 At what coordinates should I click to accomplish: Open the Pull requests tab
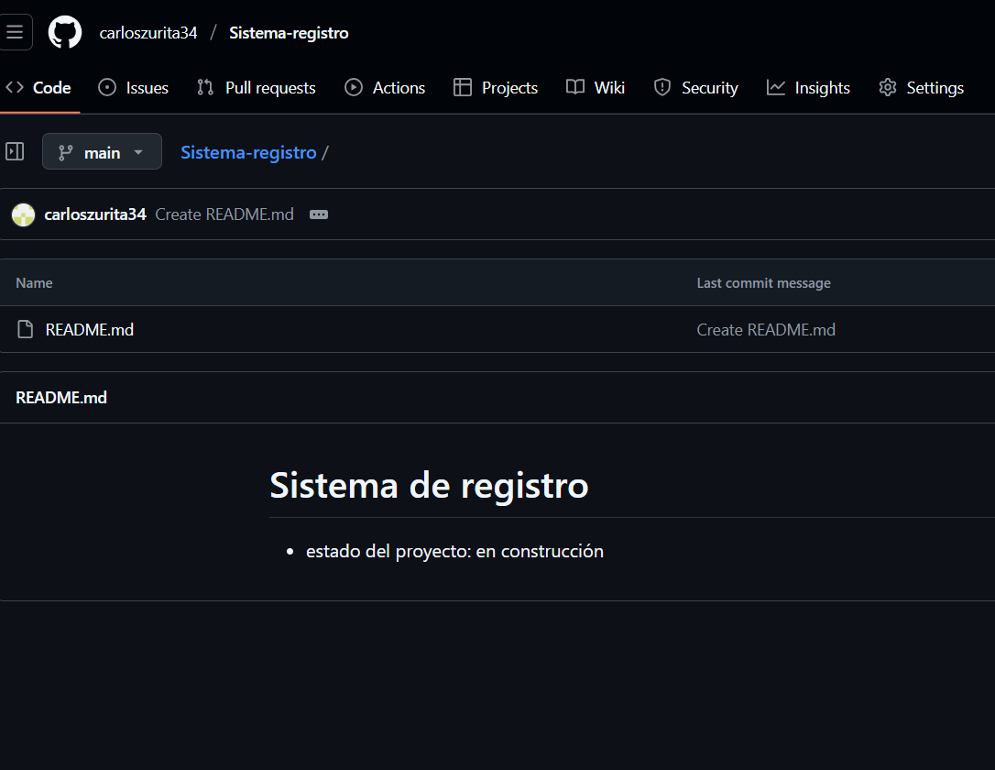(256, 88)
